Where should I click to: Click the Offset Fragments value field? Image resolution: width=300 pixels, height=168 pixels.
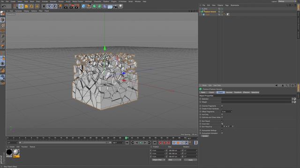pyautogui.click(x=227, y=112)
